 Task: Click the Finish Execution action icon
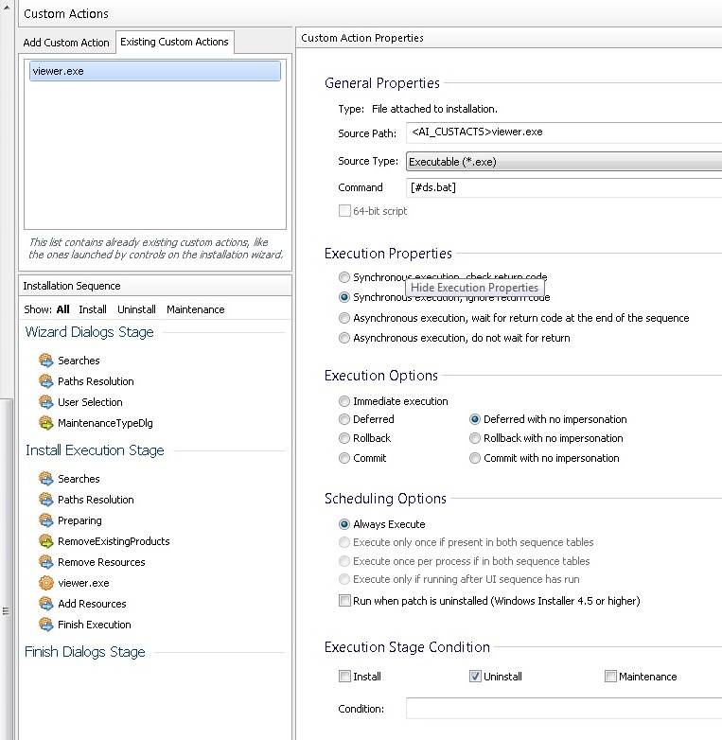pos(46,625)
